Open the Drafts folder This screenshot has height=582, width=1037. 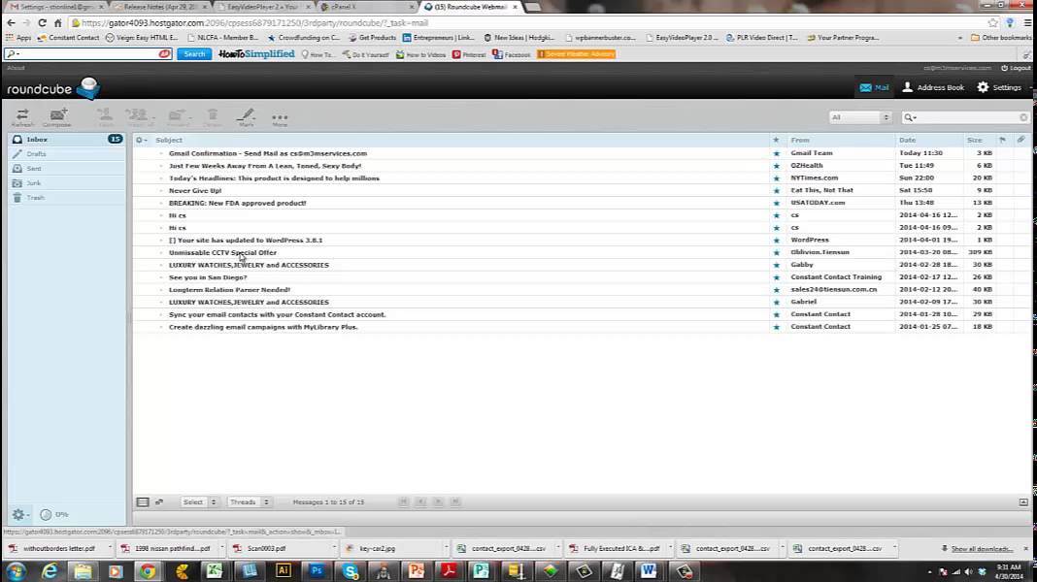pos(66,154)
